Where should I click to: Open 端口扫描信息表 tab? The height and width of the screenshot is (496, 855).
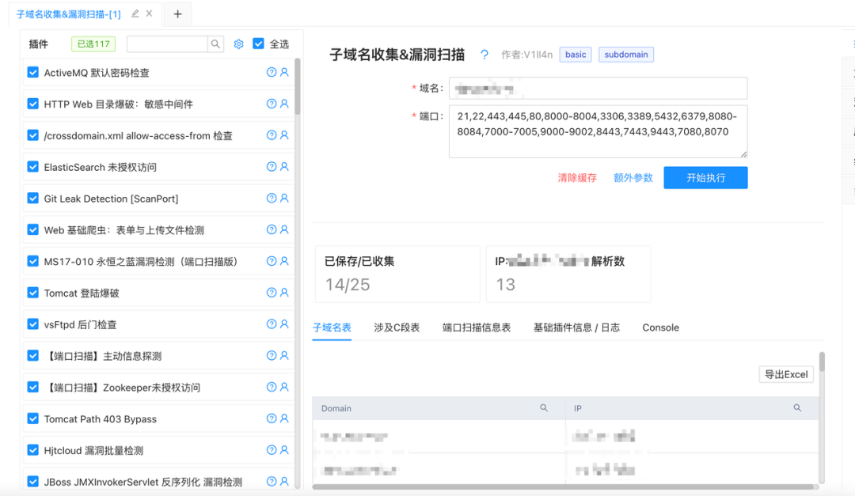click(477, 328)
